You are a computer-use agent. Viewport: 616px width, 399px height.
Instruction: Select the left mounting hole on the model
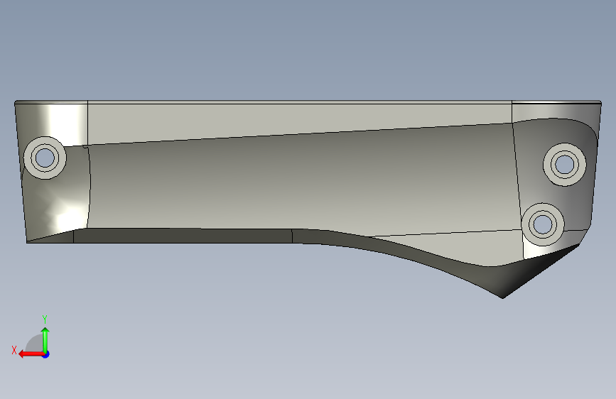tap(45, 158)
